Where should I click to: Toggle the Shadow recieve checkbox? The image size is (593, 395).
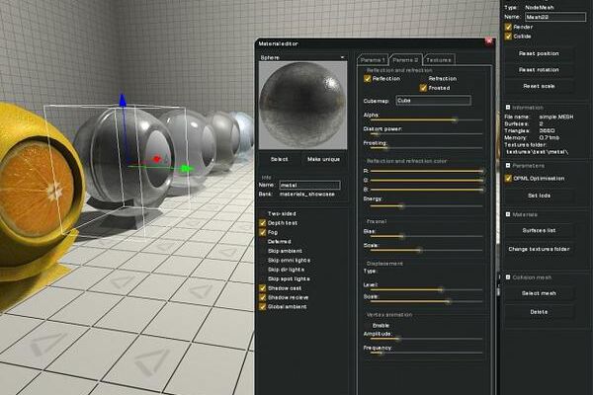[263, 297]
